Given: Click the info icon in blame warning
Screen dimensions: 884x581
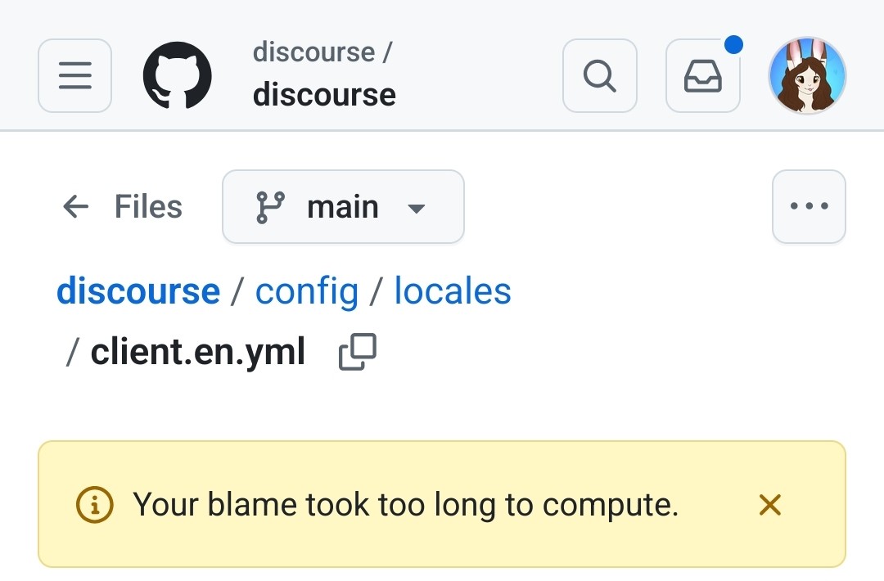Looking at the screenshot, I should pyautogui.click(x=94, y=505).
